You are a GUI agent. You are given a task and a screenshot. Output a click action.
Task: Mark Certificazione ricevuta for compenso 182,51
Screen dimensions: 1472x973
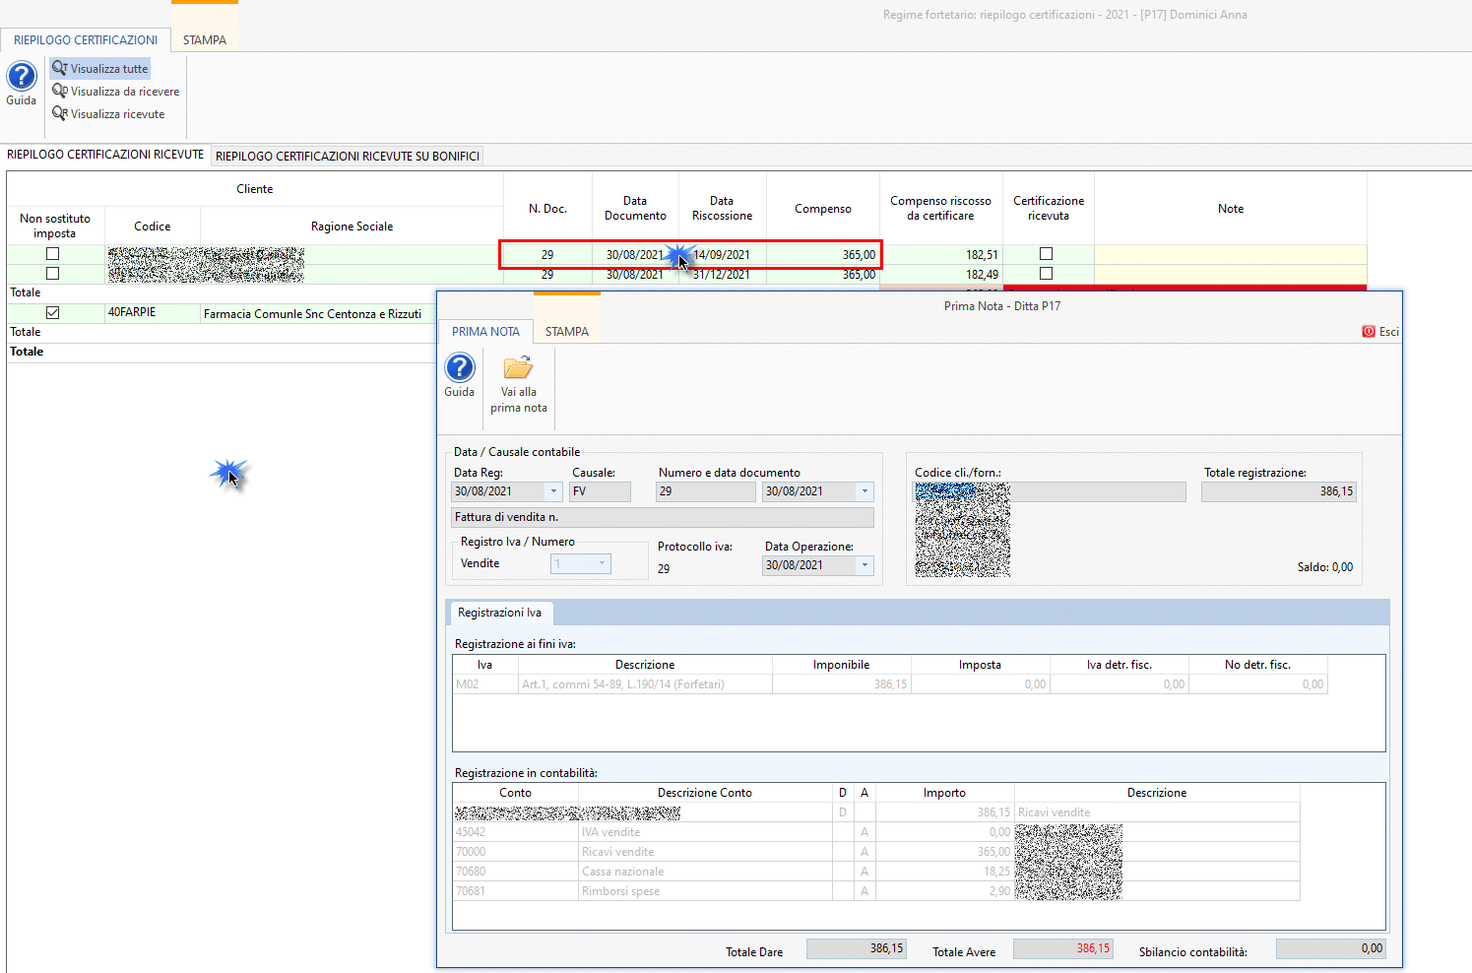pos(1047,254)
